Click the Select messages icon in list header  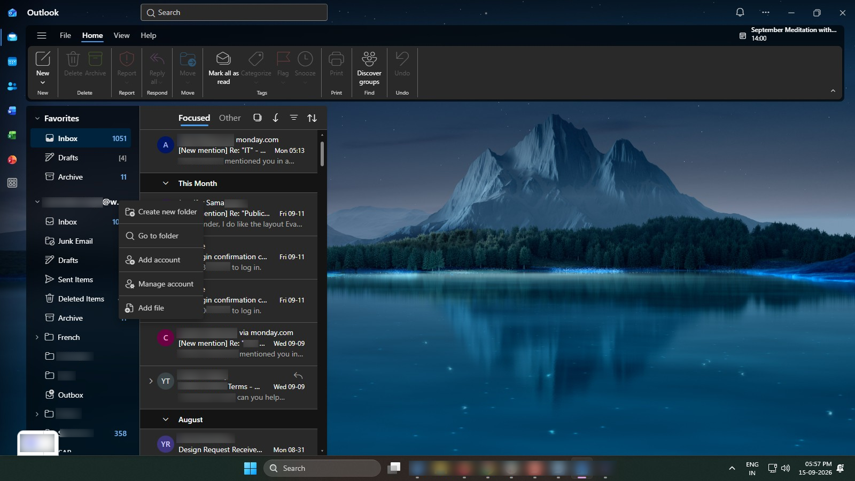[258, 118]
